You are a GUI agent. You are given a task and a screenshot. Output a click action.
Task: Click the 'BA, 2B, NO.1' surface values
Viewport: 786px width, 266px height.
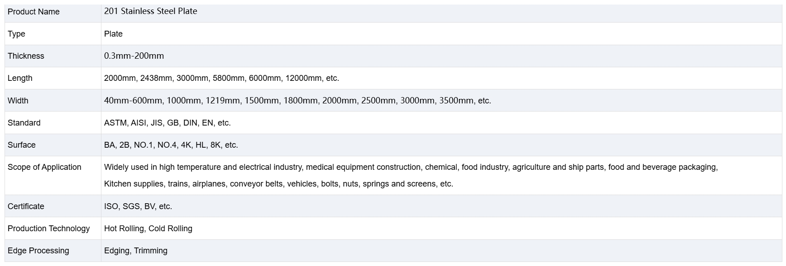(x=171, y=145)
